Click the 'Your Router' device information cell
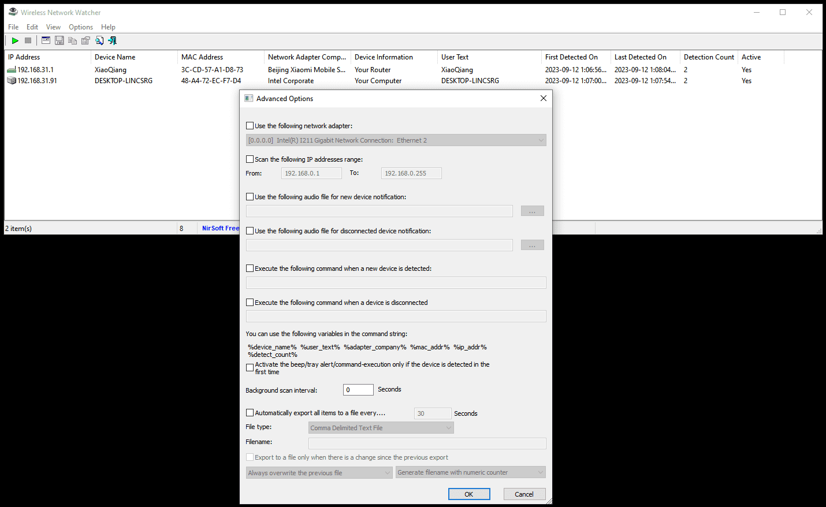 373,70
